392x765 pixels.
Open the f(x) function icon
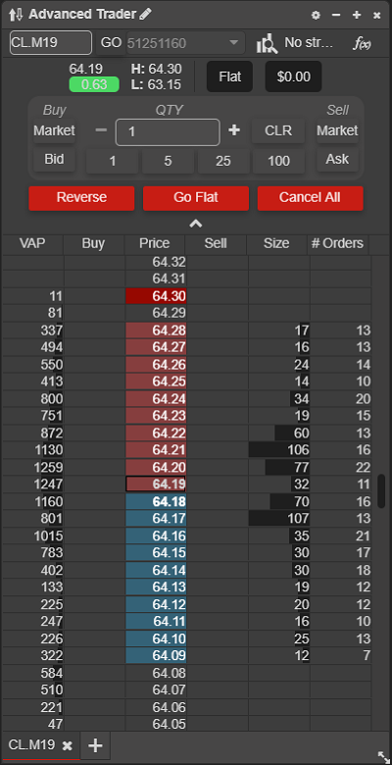363,43
